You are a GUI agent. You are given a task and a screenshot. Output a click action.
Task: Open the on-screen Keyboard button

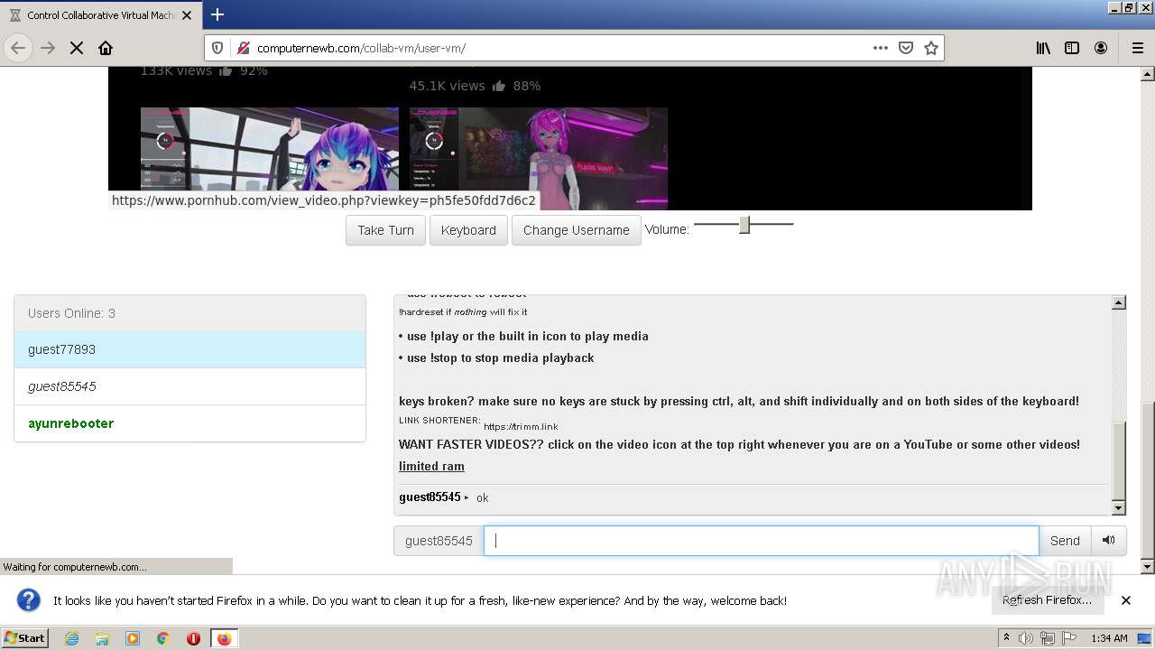[468, 230]
